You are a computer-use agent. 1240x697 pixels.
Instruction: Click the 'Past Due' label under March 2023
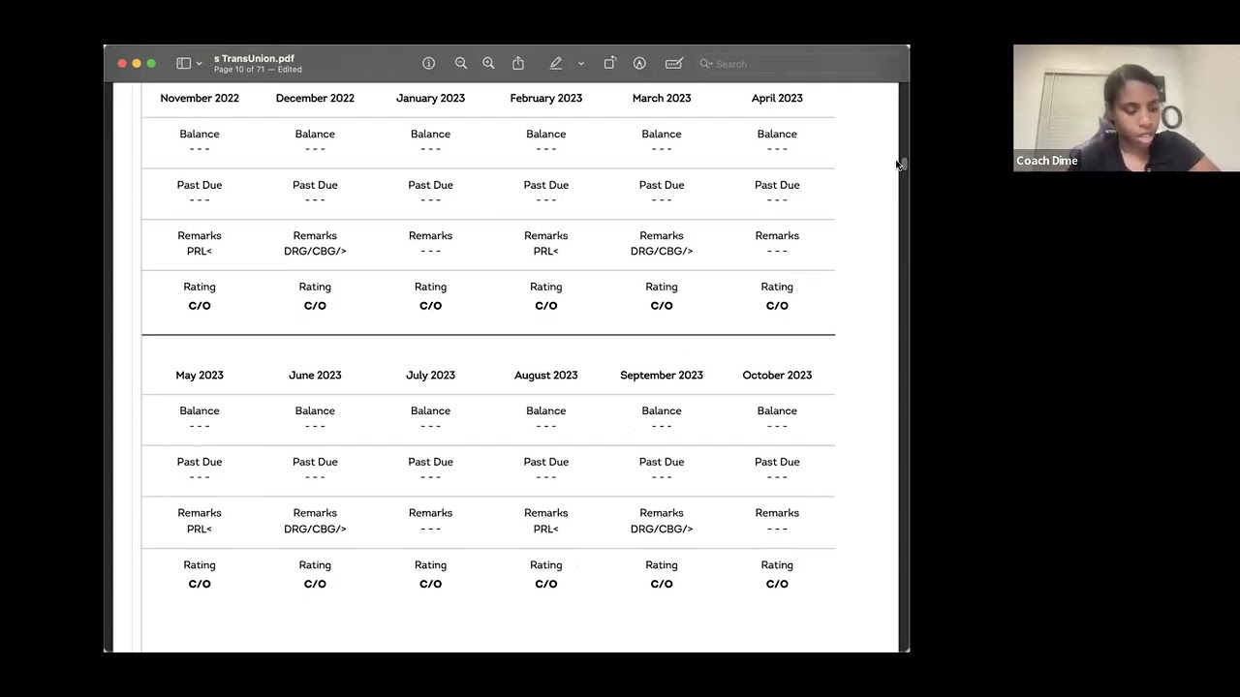tap(662, 185)
